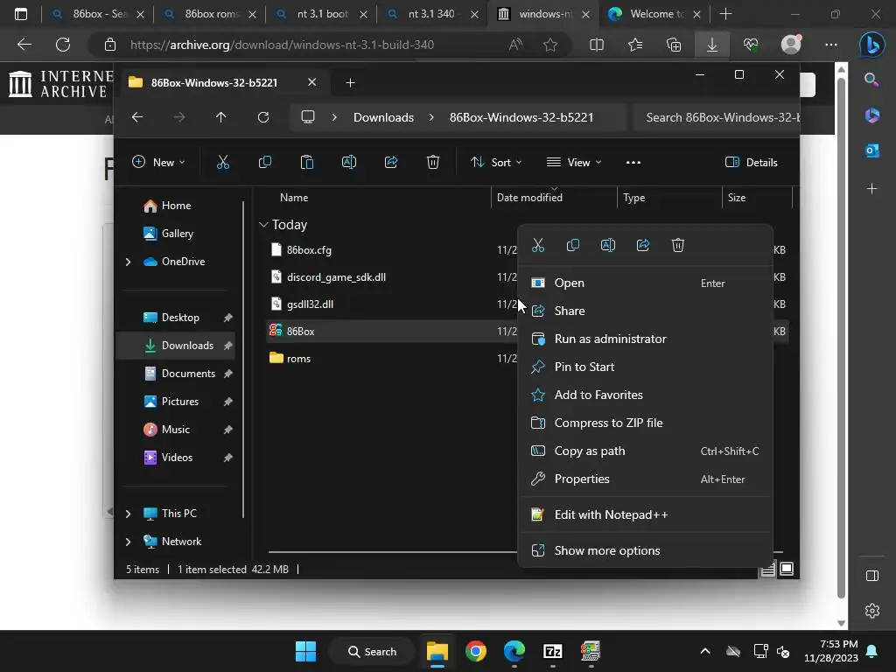Expand Network in navigation pane
The image size is (896, 672).
click(x=128, y=542)
